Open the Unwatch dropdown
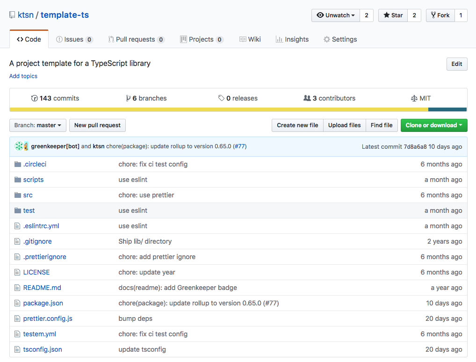 335,15
